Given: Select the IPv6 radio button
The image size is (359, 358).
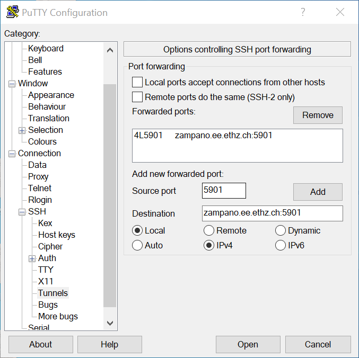Looking at the screenshot, I should point(280,245).
